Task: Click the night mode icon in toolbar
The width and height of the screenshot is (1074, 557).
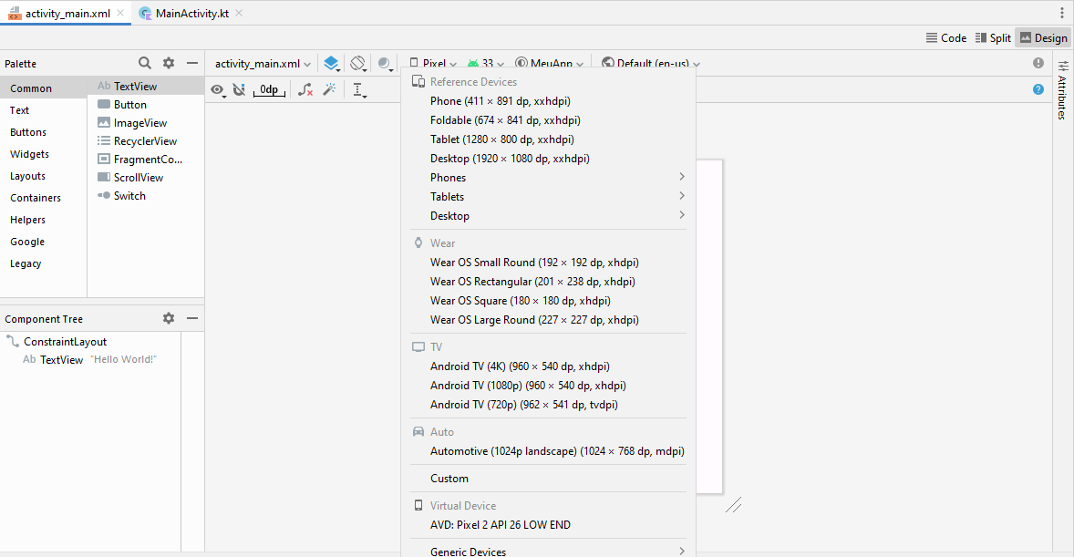Action: 385,64
